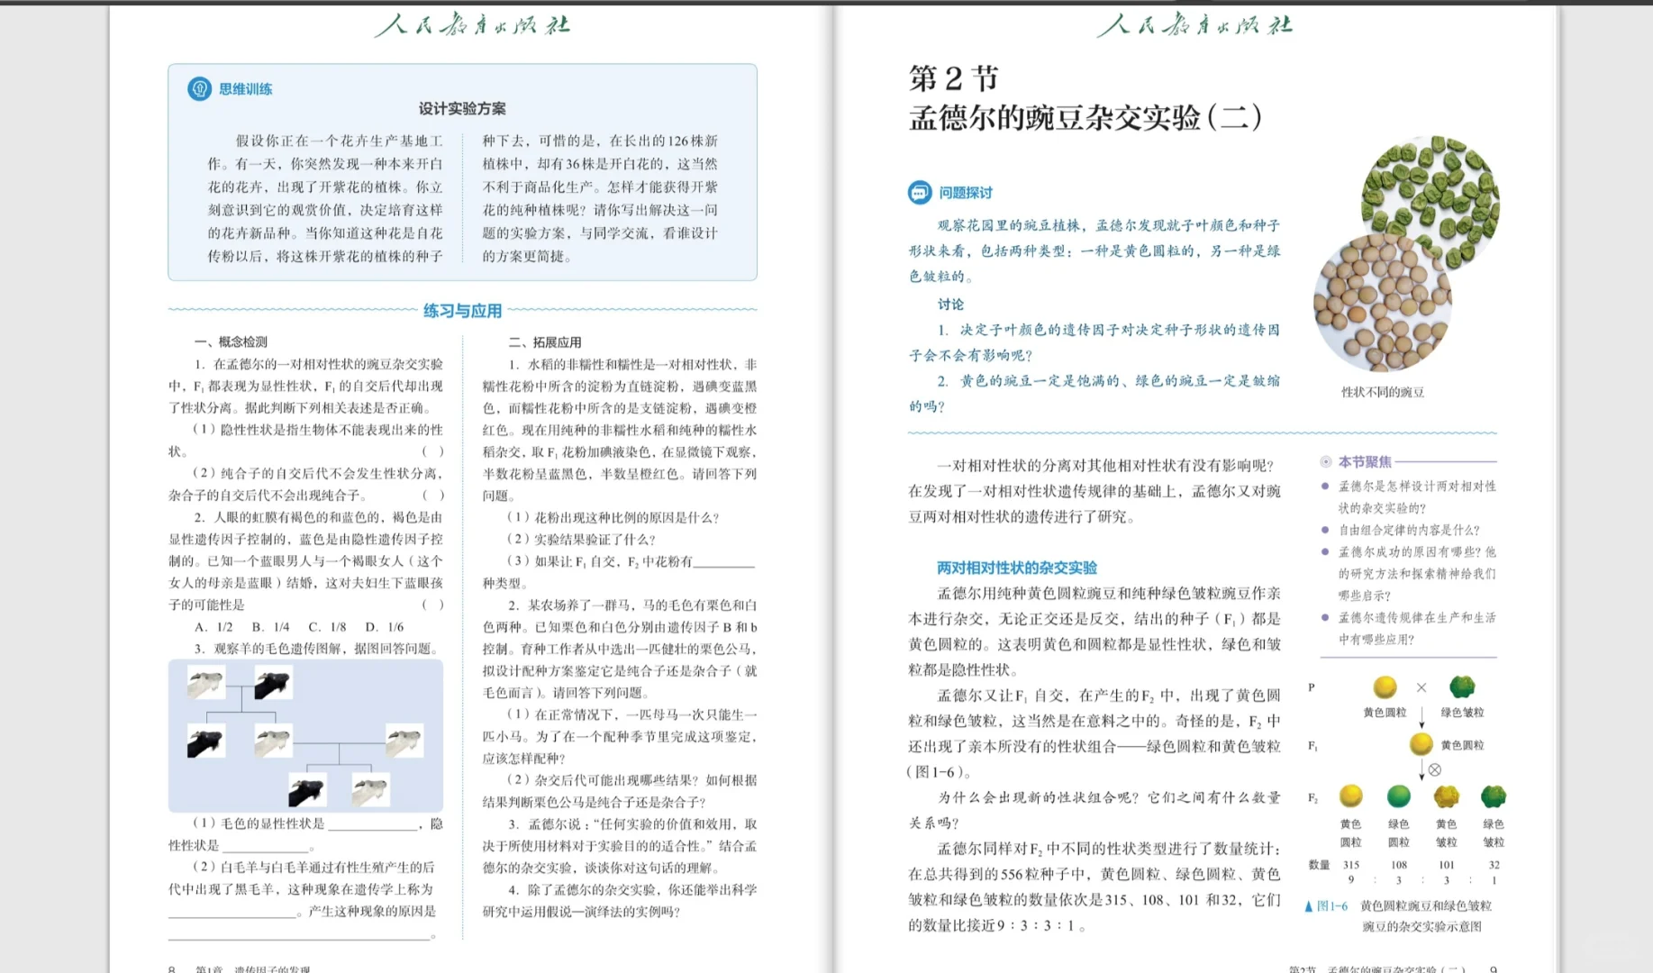This screenshot has height=973, width=1653.
Task: Select answer option D. 1/6
Action: coord(384,627)
